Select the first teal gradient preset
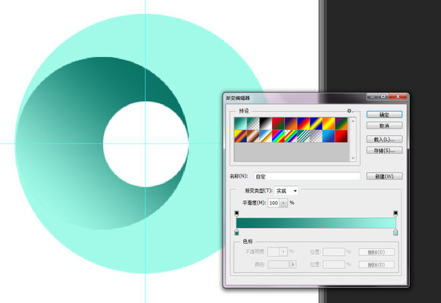 pyautogui.click(x=240, y=124)
